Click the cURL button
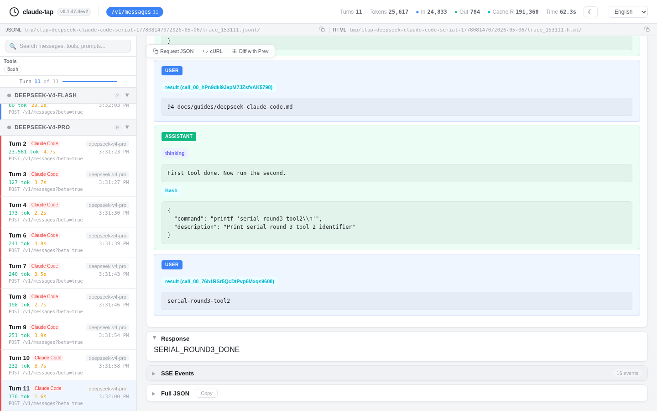Viewport: 657px width, 411px height. pyautogui.click(x=213, y=51)
